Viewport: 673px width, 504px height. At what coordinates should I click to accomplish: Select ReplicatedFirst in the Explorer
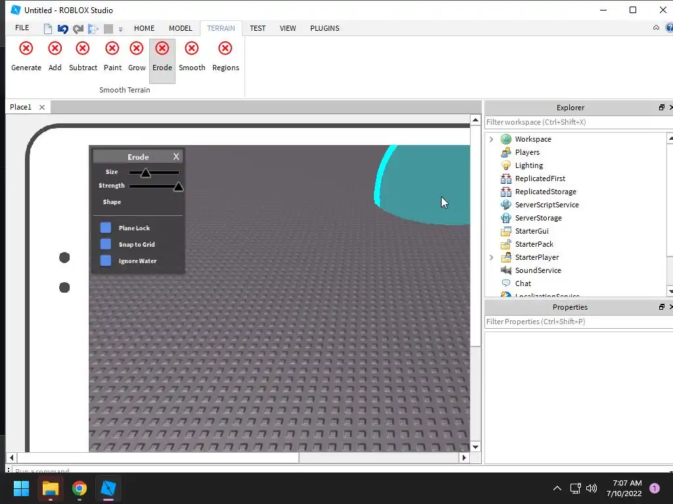(x=540, y=178)
